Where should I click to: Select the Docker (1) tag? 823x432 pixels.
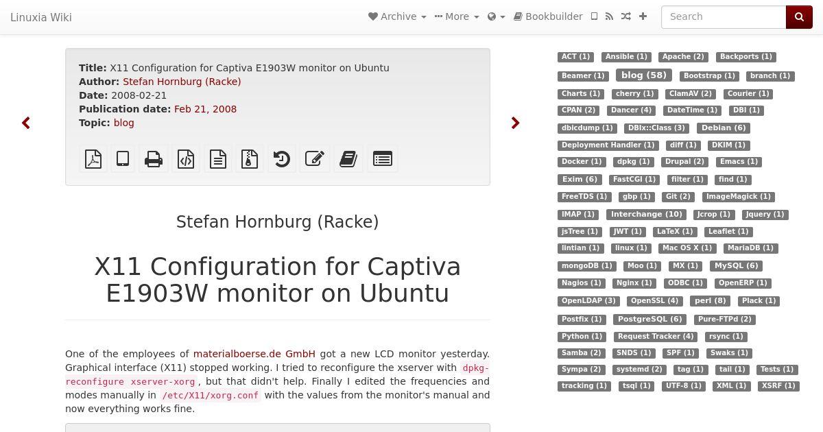(582, 162)
